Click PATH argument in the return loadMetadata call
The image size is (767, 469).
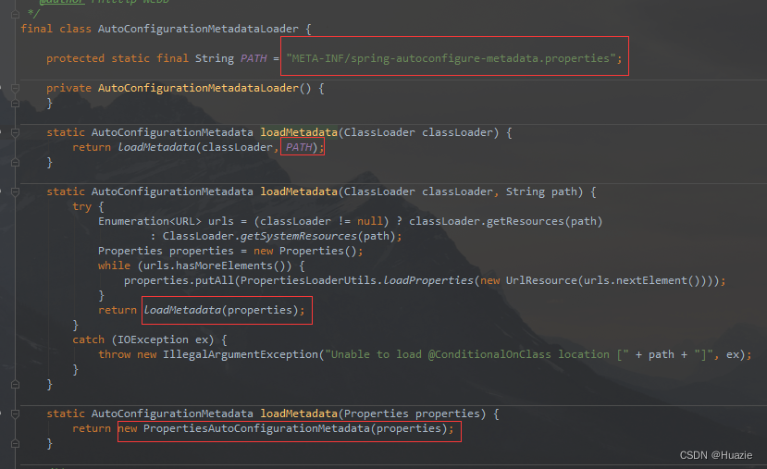pyautogui.click(x=299, y=147)
